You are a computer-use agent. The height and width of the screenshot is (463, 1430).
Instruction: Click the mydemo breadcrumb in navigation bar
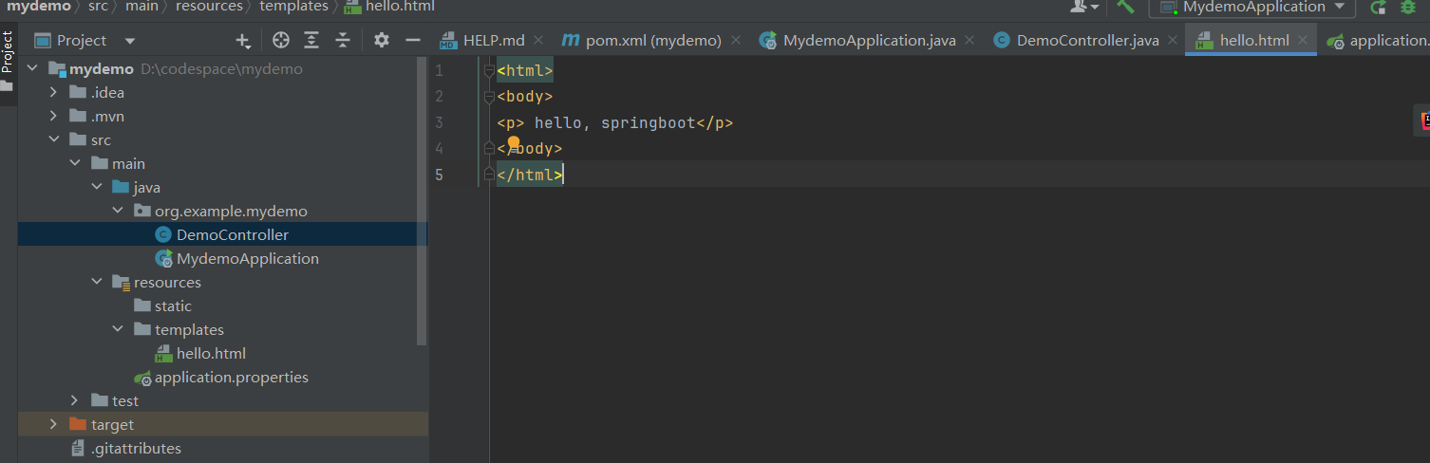point(39,7)
